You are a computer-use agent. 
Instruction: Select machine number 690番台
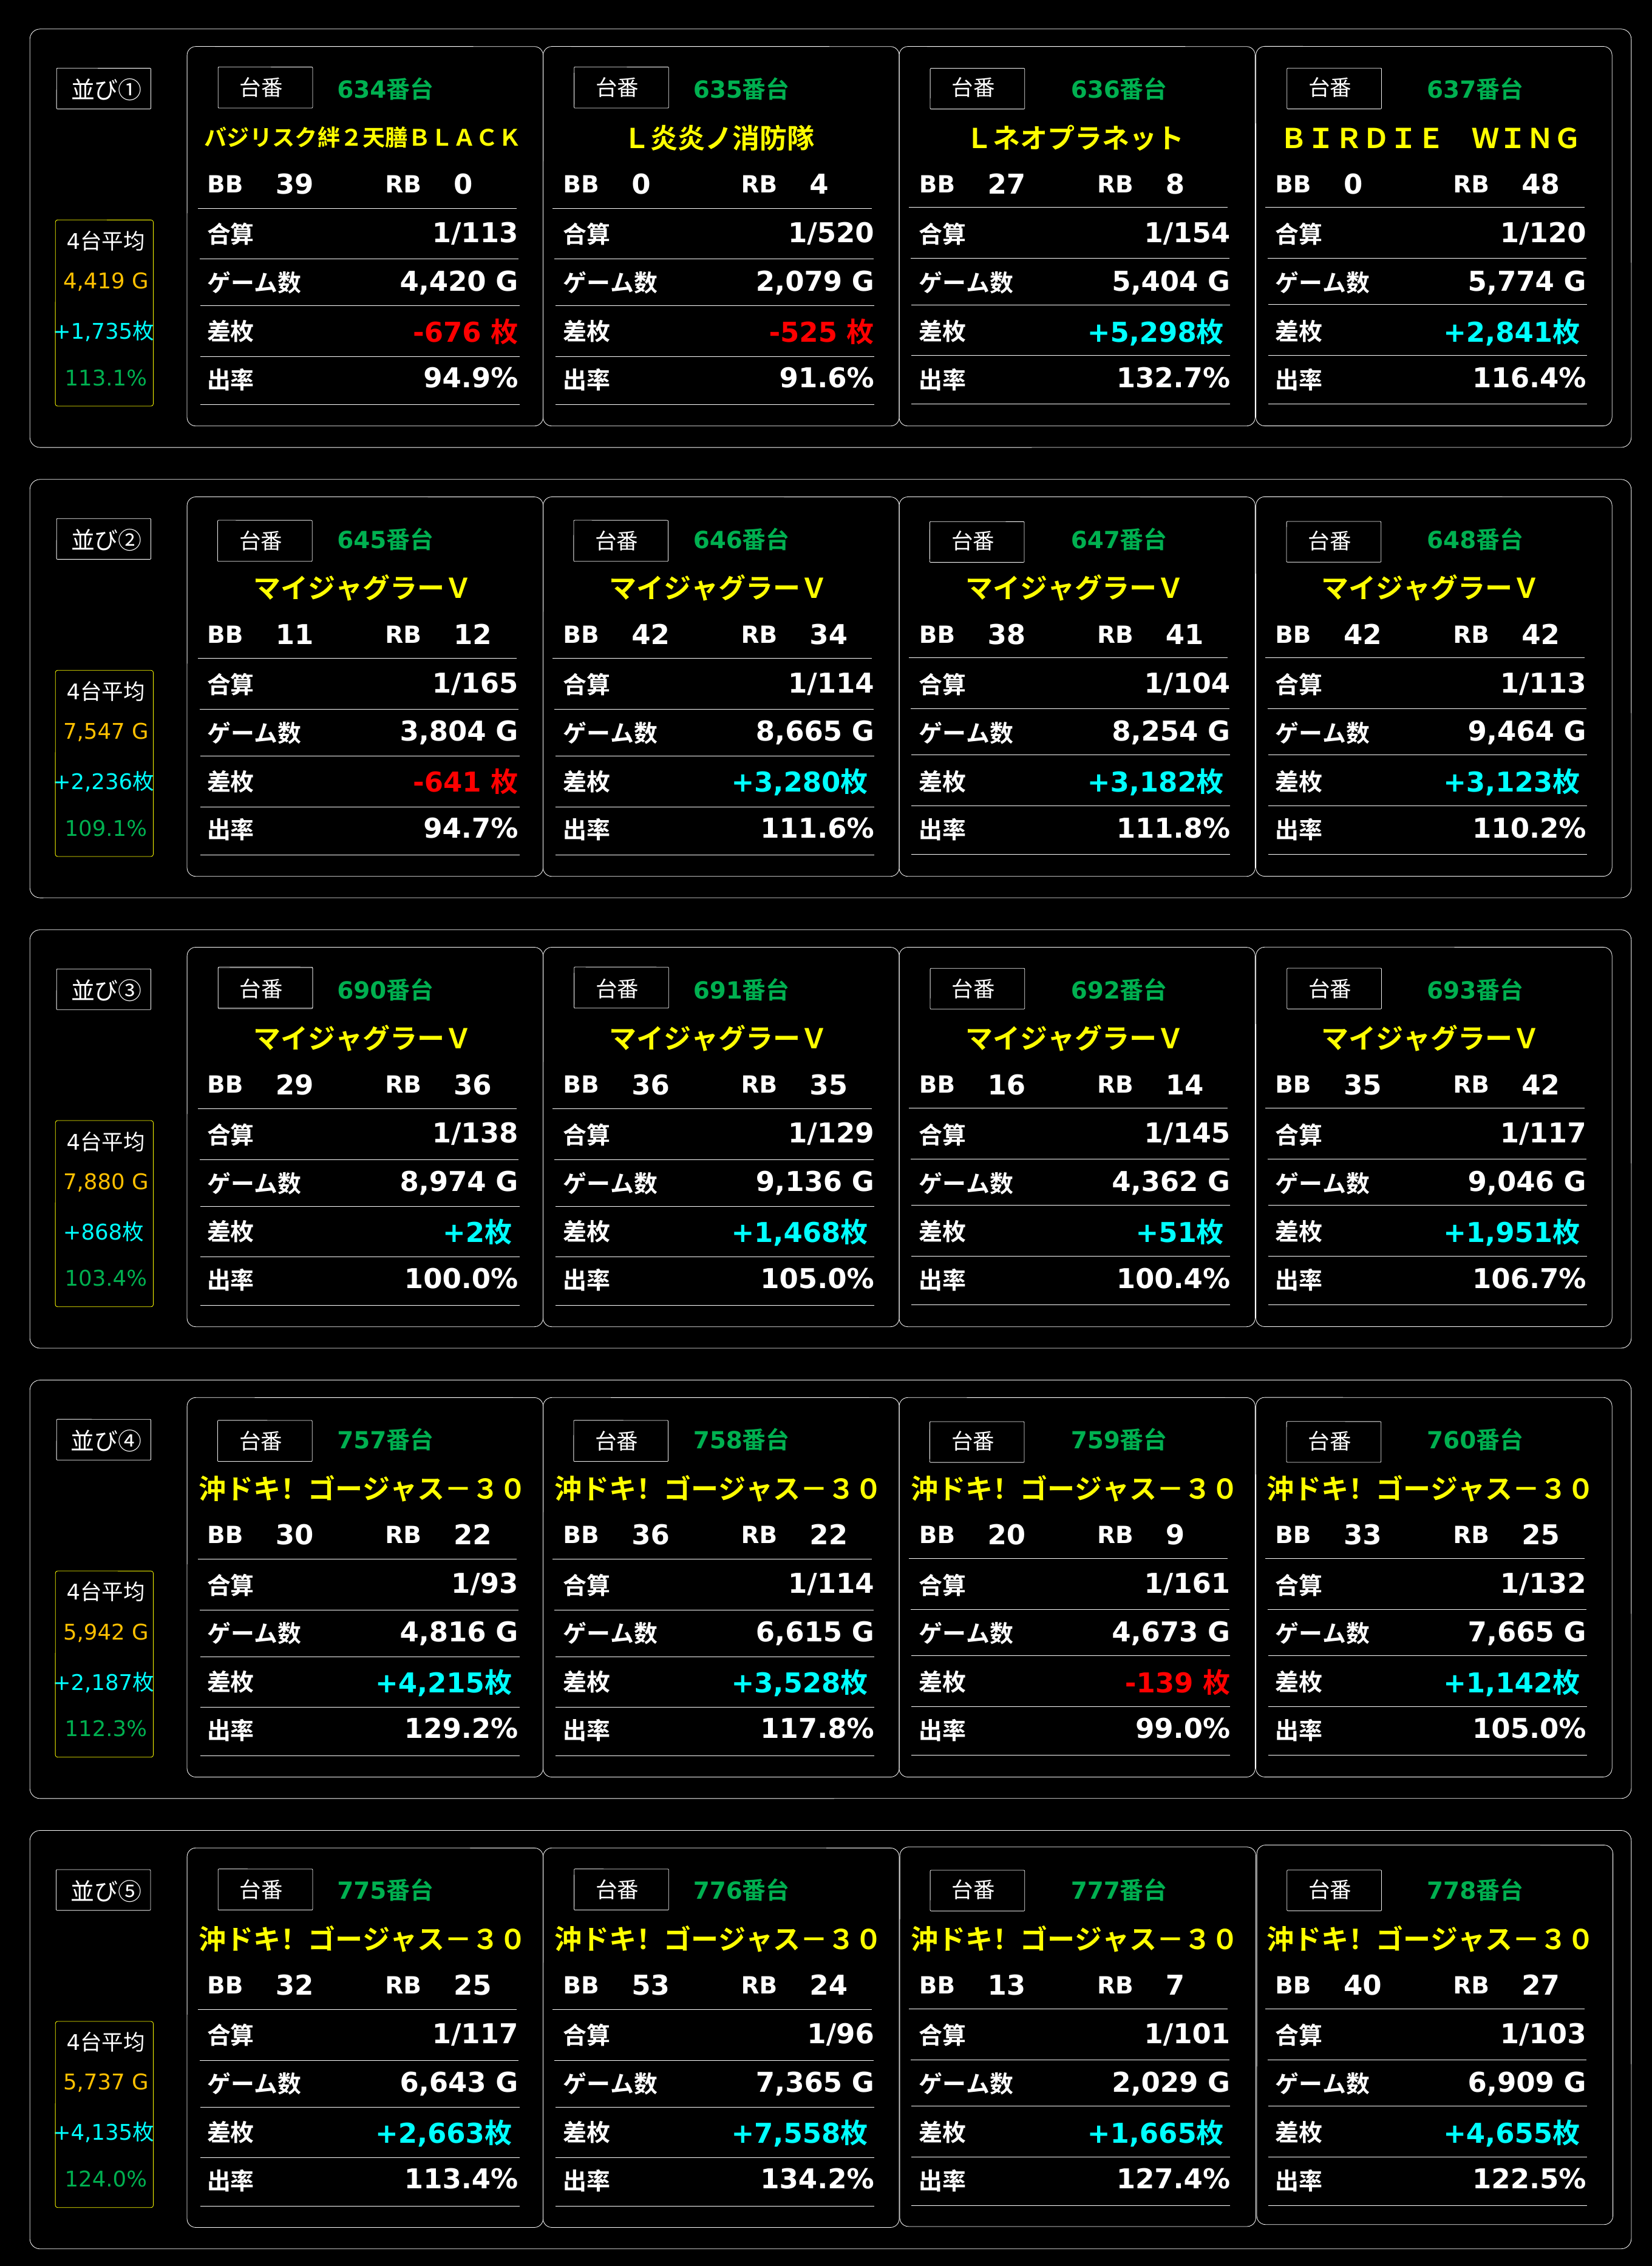385,991
